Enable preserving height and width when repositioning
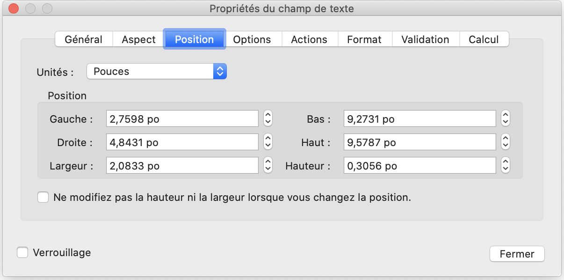 (x=43, y=198)
